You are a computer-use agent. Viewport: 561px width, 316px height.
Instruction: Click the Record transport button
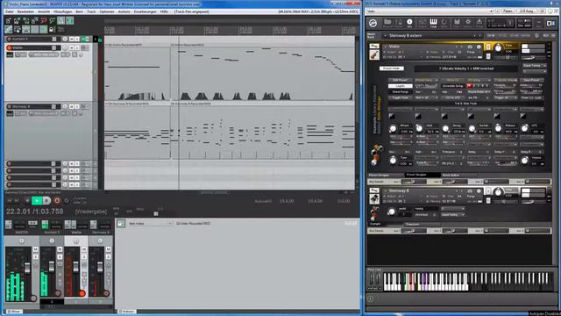(x=57, y=201)
